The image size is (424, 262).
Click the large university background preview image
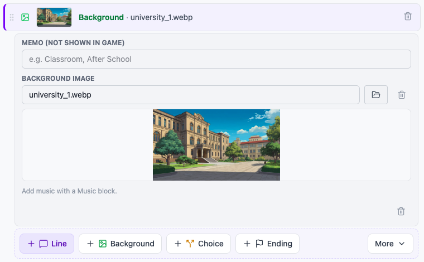(216, 145)
